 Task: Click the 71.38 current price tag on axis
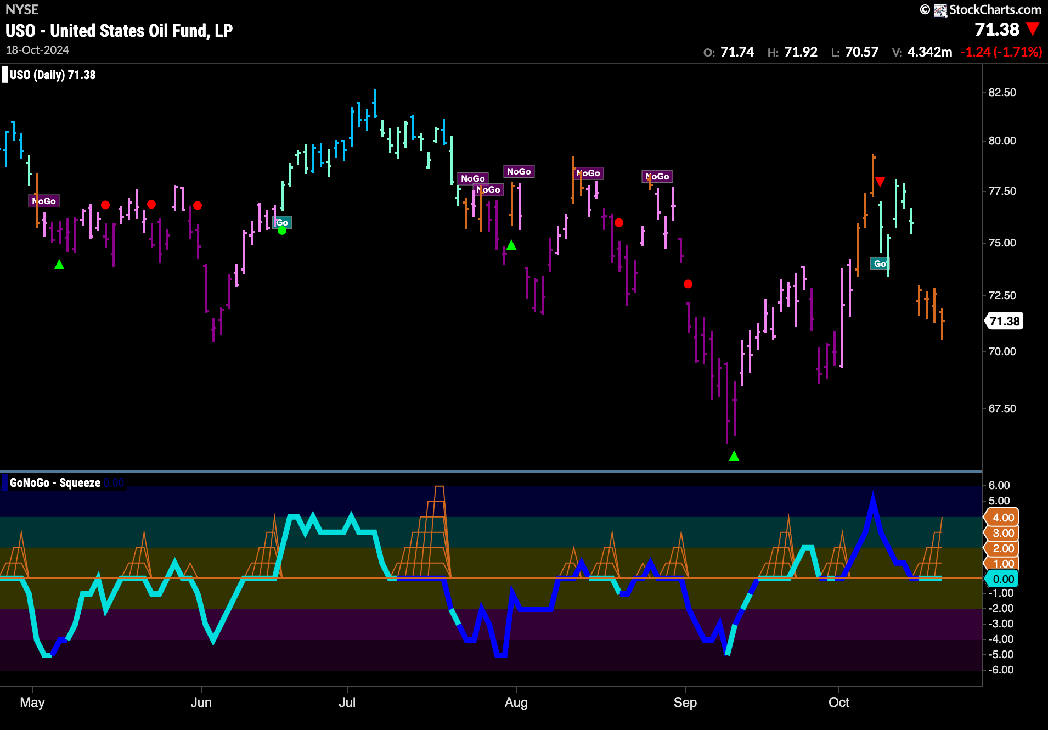click(1004, 321)
